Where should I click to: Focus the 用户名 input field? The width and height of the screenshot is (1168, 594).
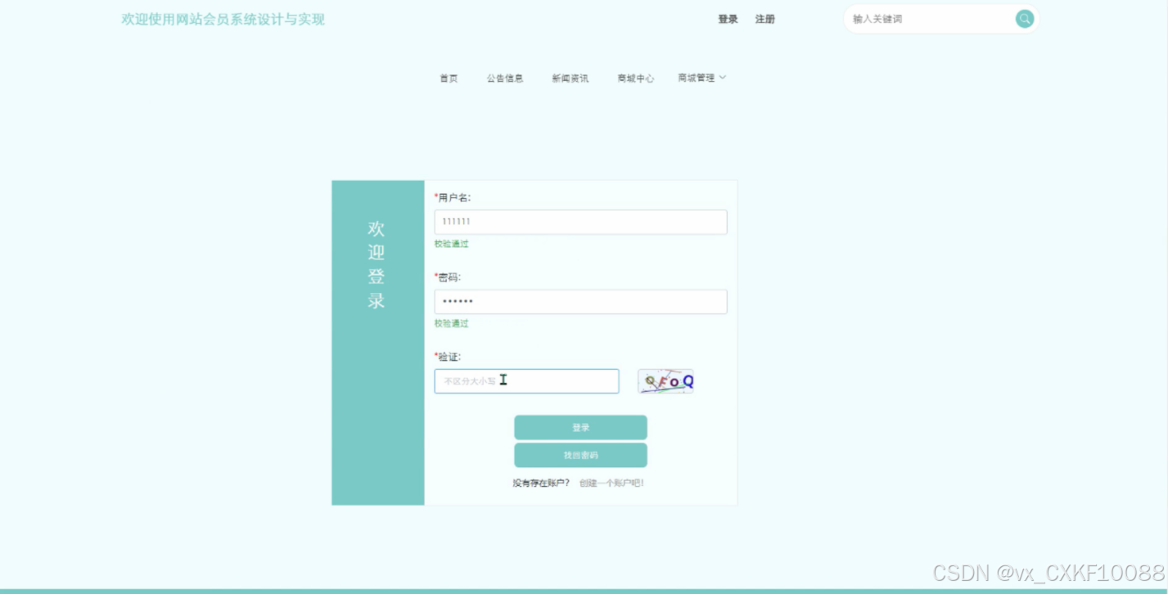pos(580,222)
